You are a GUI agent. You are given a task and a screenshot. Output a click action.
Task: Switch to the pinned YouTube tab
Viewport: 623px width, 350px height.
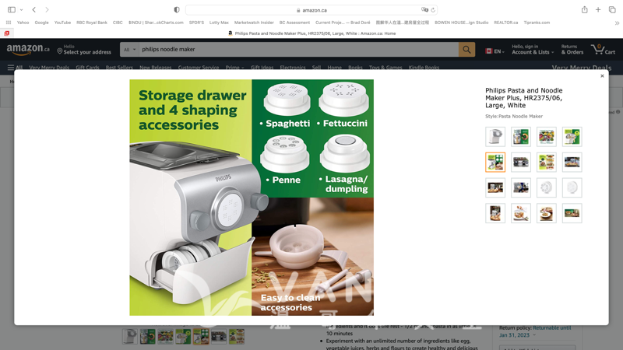[x=7, y=33]
